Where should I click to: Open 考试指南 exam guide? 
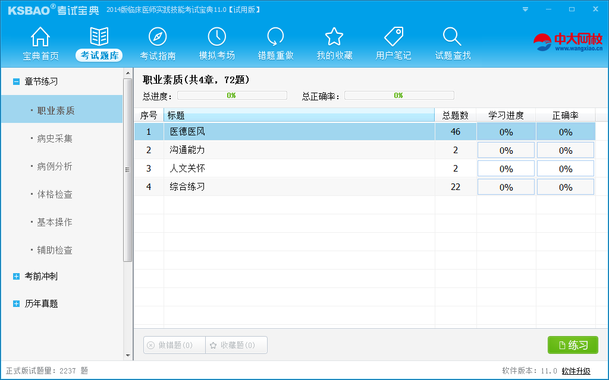click(157, 42)
